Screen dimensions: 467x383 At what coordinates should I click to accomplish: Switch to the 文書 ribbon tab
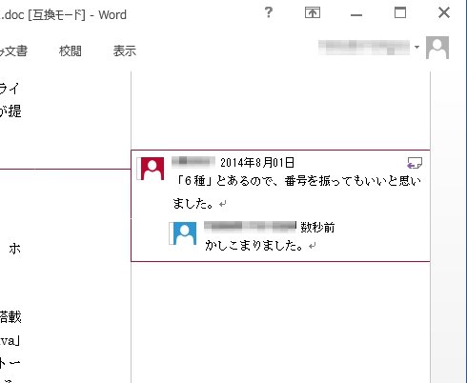(x=13, y=50)
